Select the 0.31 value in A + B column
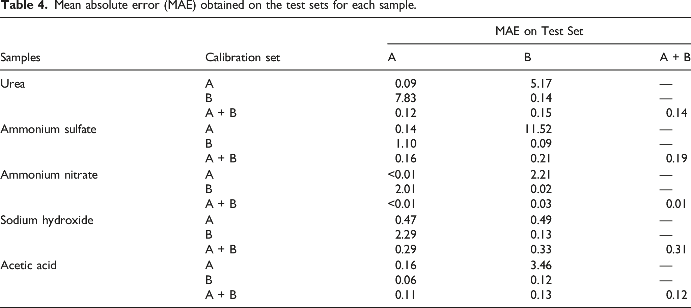Viewport: 691px width, 308px height. pos(676,249)
